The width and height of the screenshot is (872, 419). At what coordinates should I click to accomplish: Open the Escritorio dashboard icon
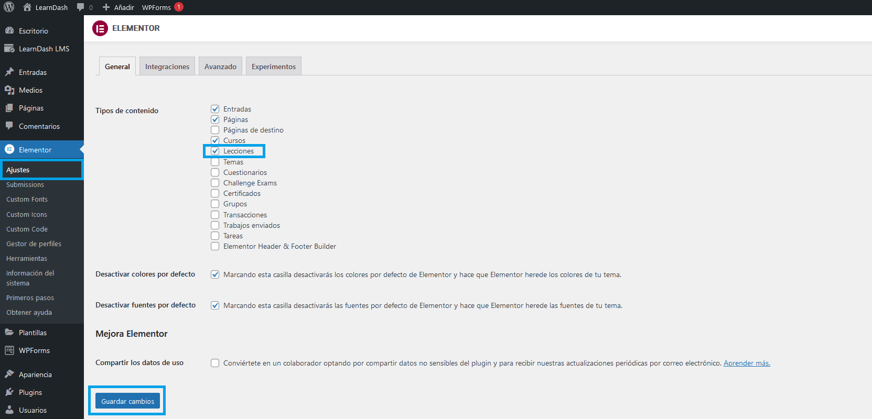(9, 31)
